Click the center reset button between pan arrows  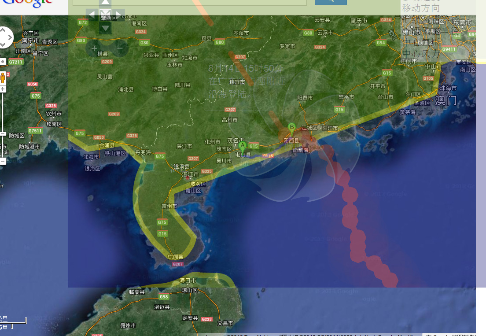[105, 15]
